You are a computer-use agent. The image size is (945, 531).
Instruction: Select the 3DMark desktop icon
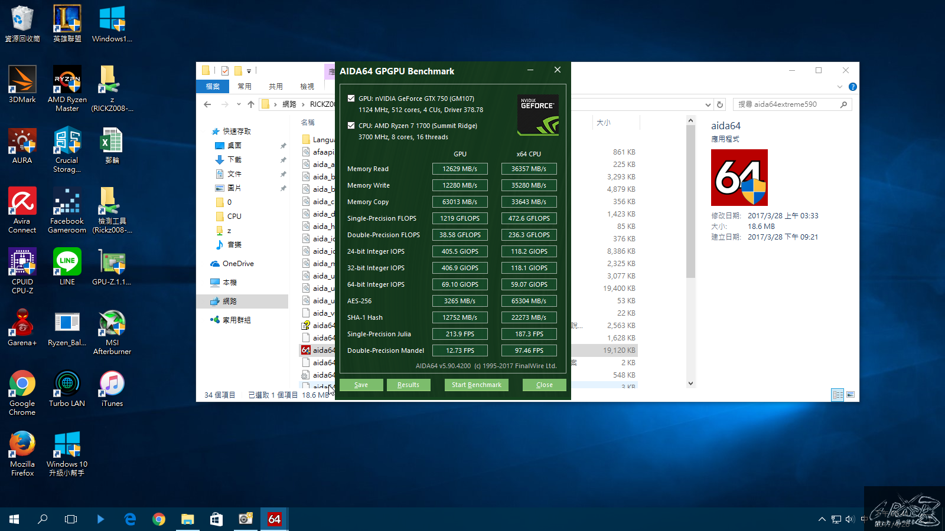[22, 84]
